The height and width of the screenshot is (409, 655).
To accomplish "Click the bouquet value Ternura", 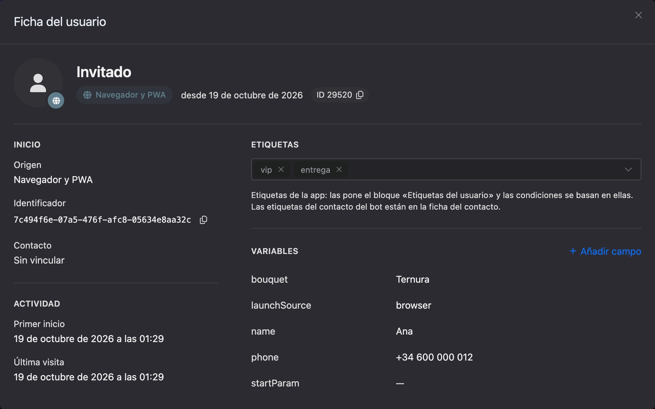I will click(412, 279).
